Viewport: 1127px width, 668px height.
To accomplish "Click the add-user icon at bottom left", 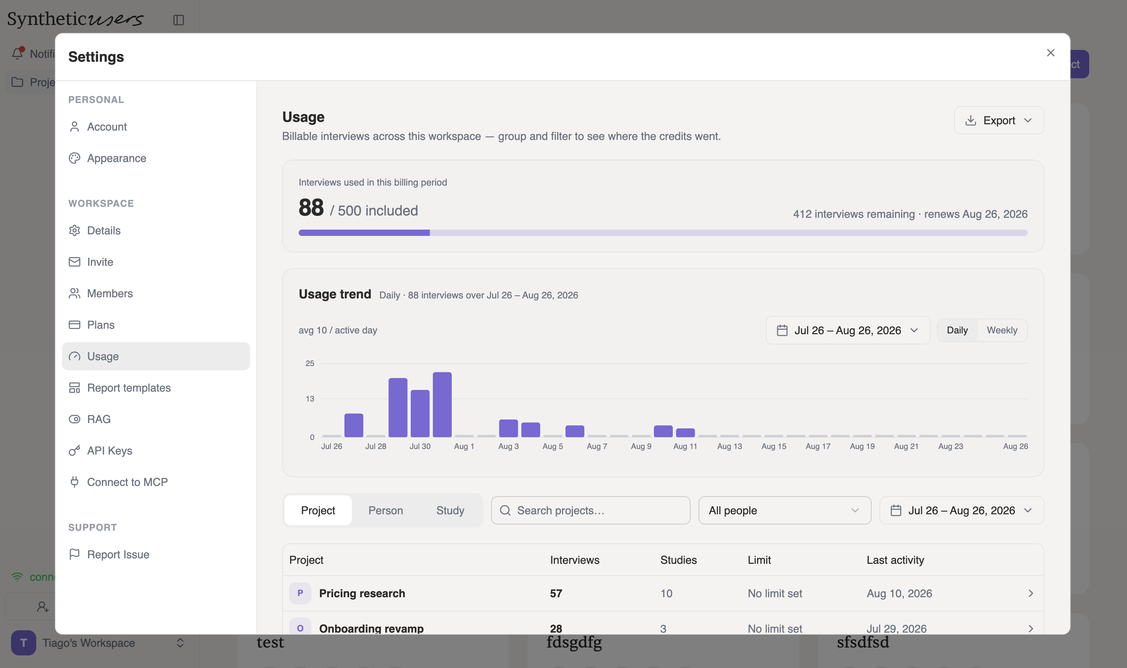I will point(43,607).
